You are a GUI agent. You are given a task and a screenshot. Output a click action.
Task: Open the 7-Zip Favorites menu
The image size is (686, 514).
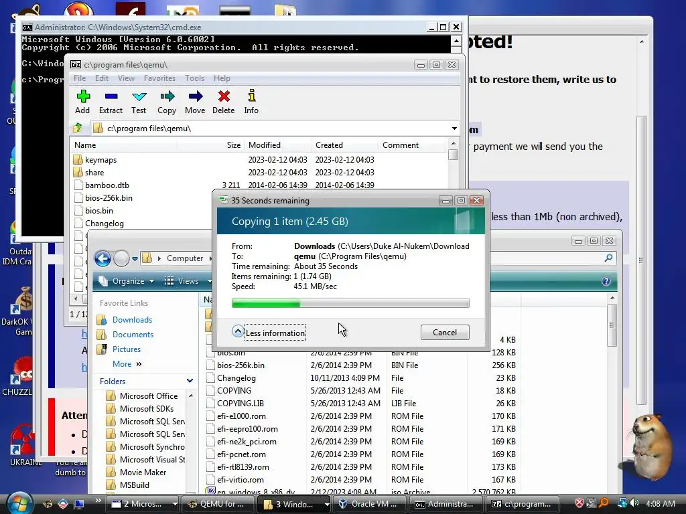159,78
